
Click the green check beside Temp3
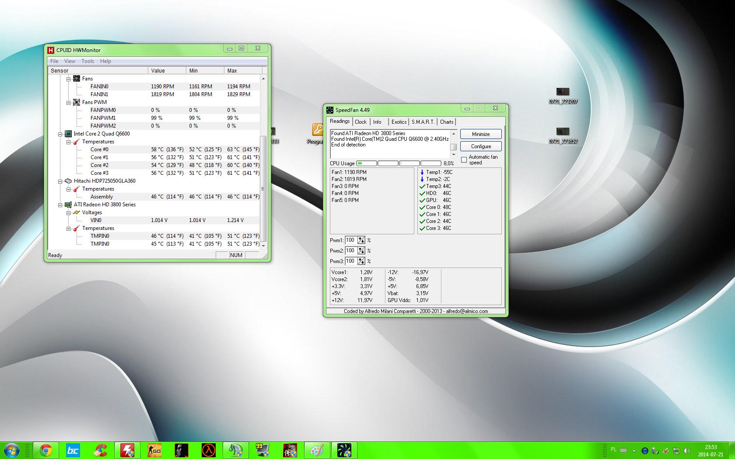coord(422,186)
